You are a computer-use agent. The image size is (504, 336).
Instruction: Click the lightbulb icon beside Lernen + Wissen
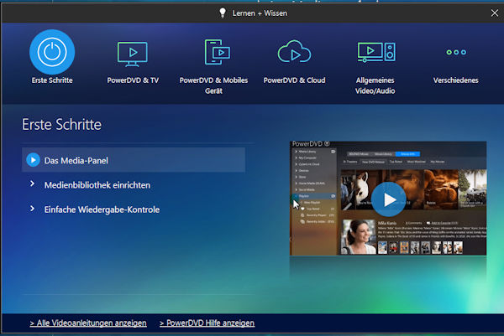pos(222,13)
